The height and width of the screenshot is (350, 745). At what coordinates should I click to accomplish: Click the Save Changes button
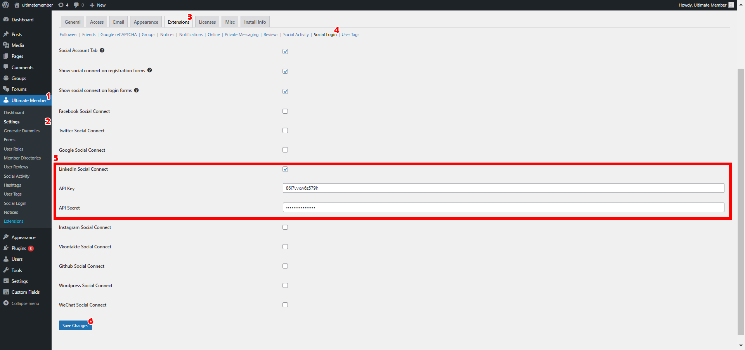[75, 326]
